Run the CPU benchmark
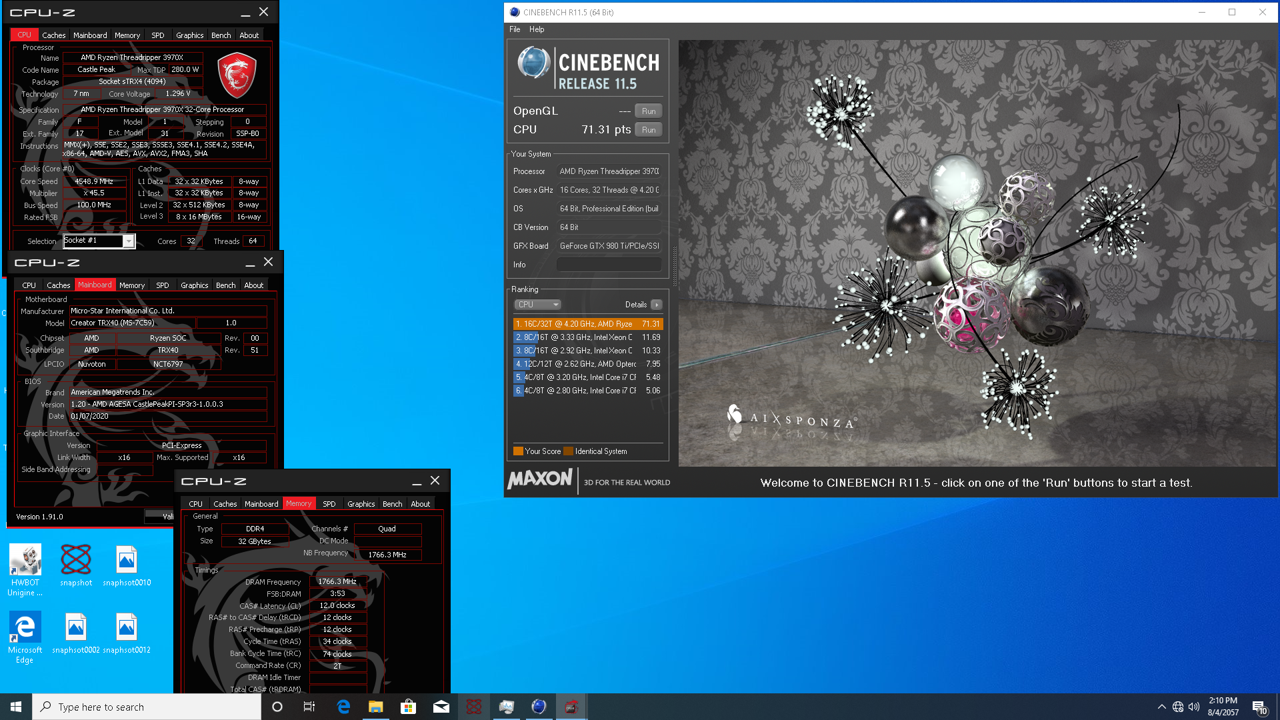1280x720 pixels. point(649,130)
